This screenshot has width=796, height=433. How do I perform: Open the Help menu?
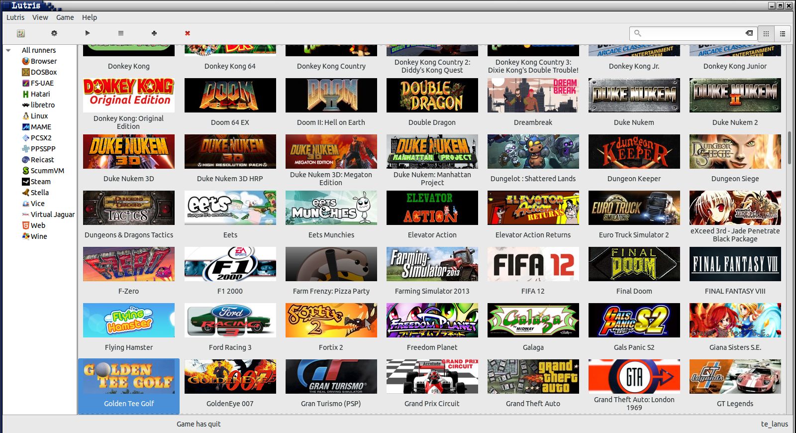tap(90, 17)
